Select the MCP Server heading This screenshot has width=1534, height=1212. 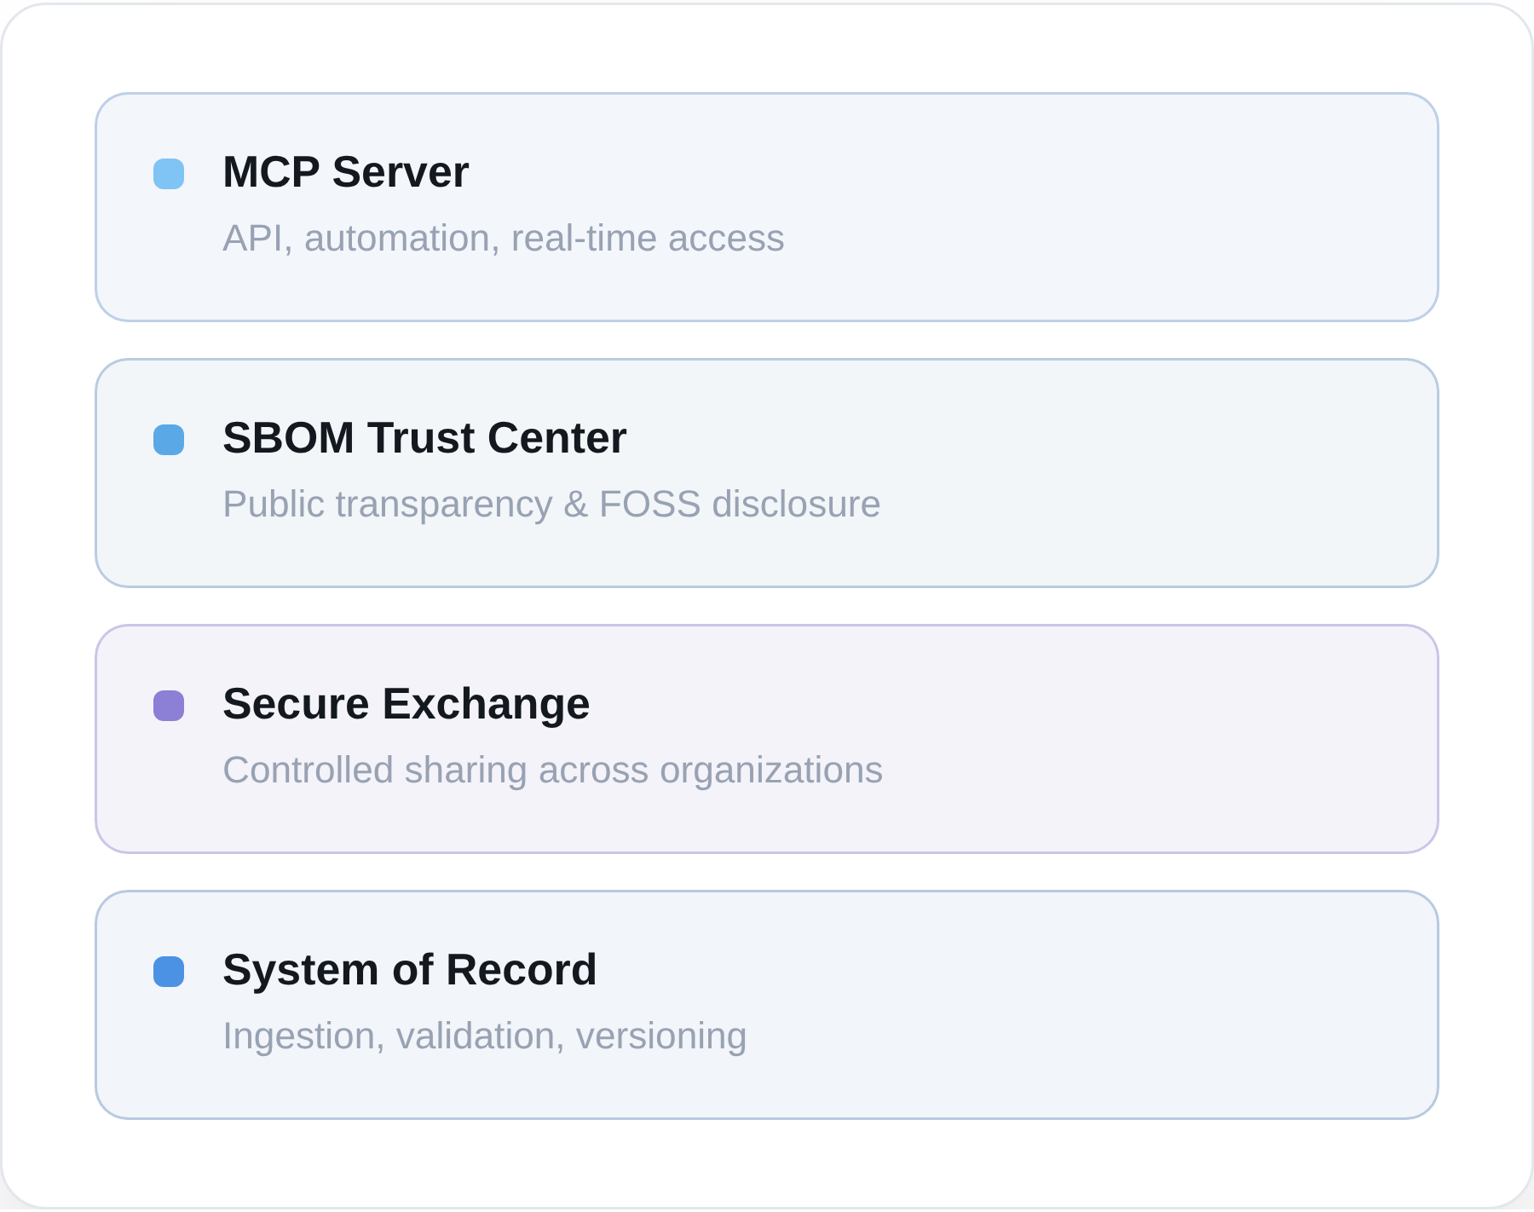[x=345, y=172]
